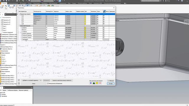Click the Готово button
Viewport: 189px width, 106px height.
[x=111, y=84]
